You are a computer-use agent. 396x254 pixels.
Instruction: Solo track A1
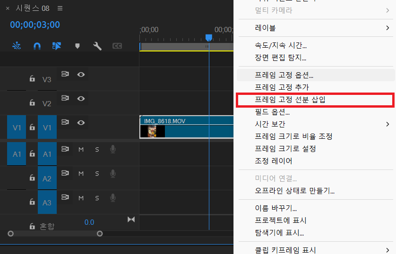pos(97,150)
